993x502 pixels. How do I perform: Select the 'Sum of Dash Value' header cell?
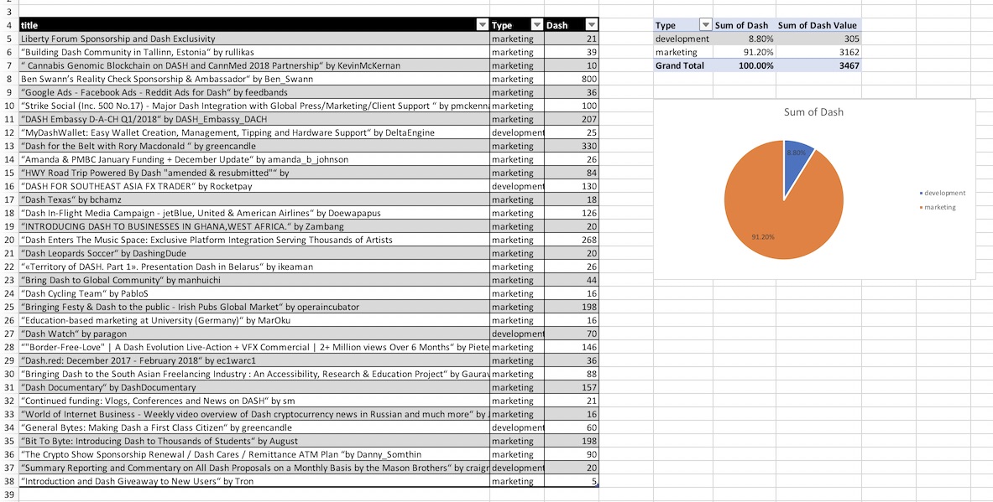click(x=818, y=25)
